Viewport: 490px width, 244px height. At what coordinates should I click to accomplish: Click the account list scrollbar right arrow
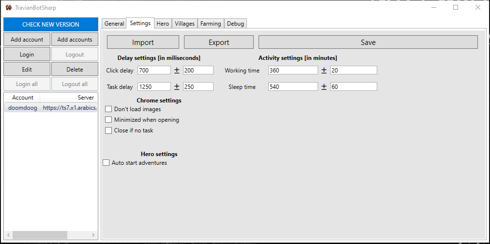[93, 235]
